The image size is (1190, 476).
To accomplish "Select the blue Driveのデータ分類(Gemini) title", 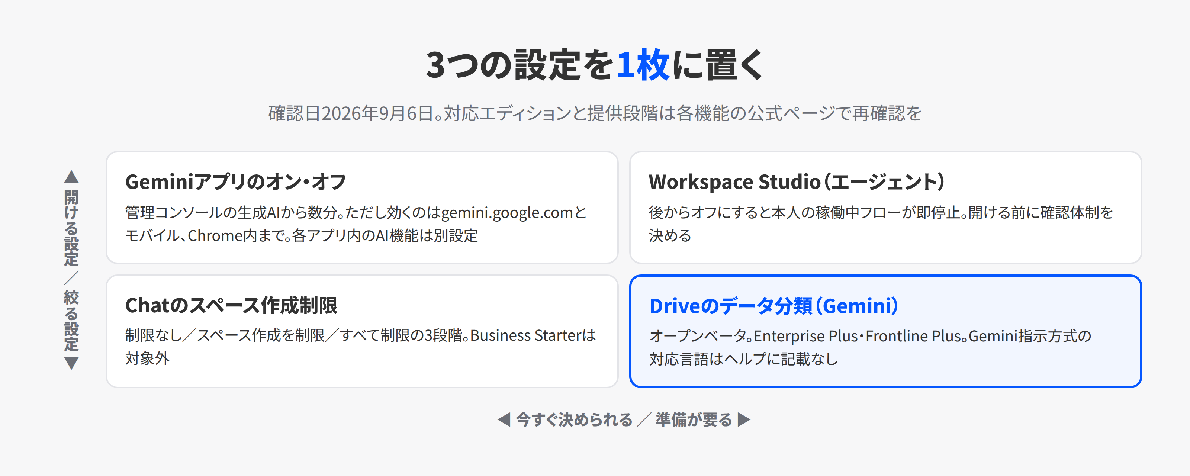I will (774, 306).
